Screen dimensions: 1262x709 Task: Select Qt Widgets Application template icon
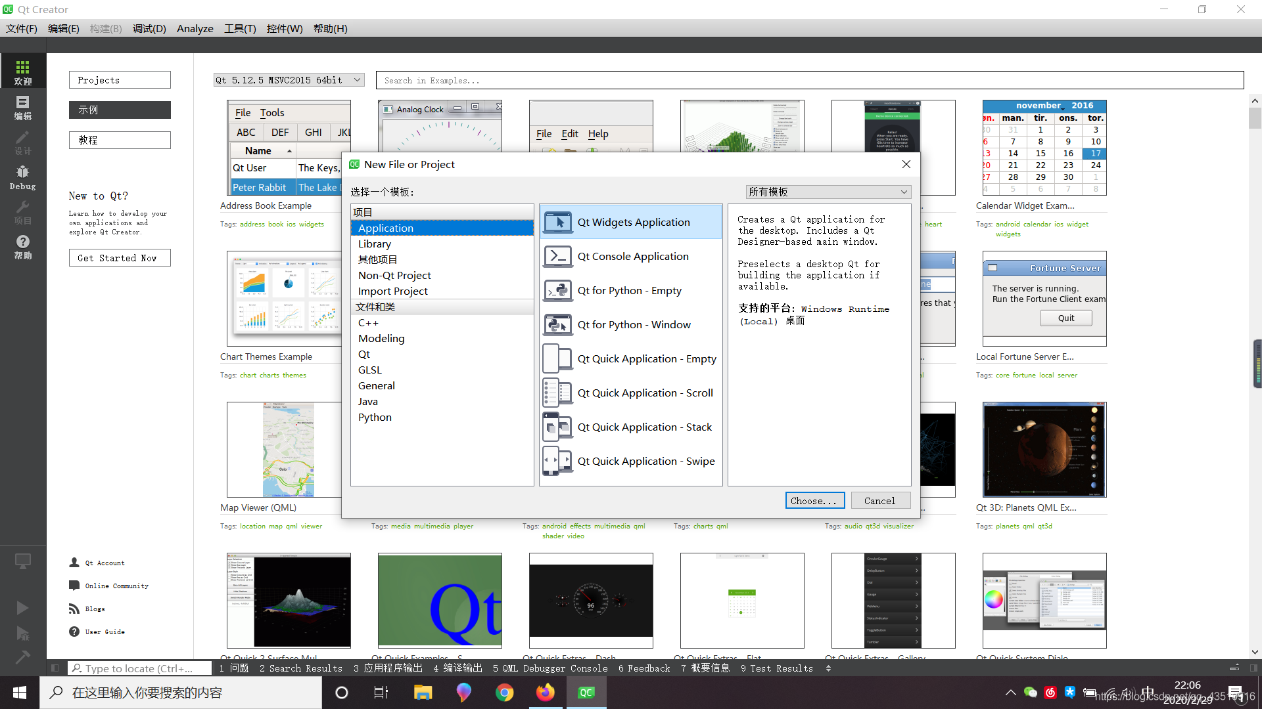tap(557, 222)
